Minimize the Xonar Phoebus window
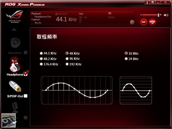The image size is (172, 129). (x=158, y=2)
